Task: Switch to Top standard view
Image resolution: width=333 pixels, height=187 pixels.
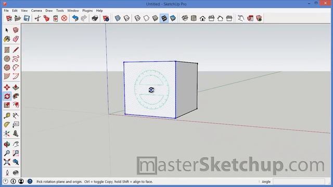Action: tap(194, 18)
